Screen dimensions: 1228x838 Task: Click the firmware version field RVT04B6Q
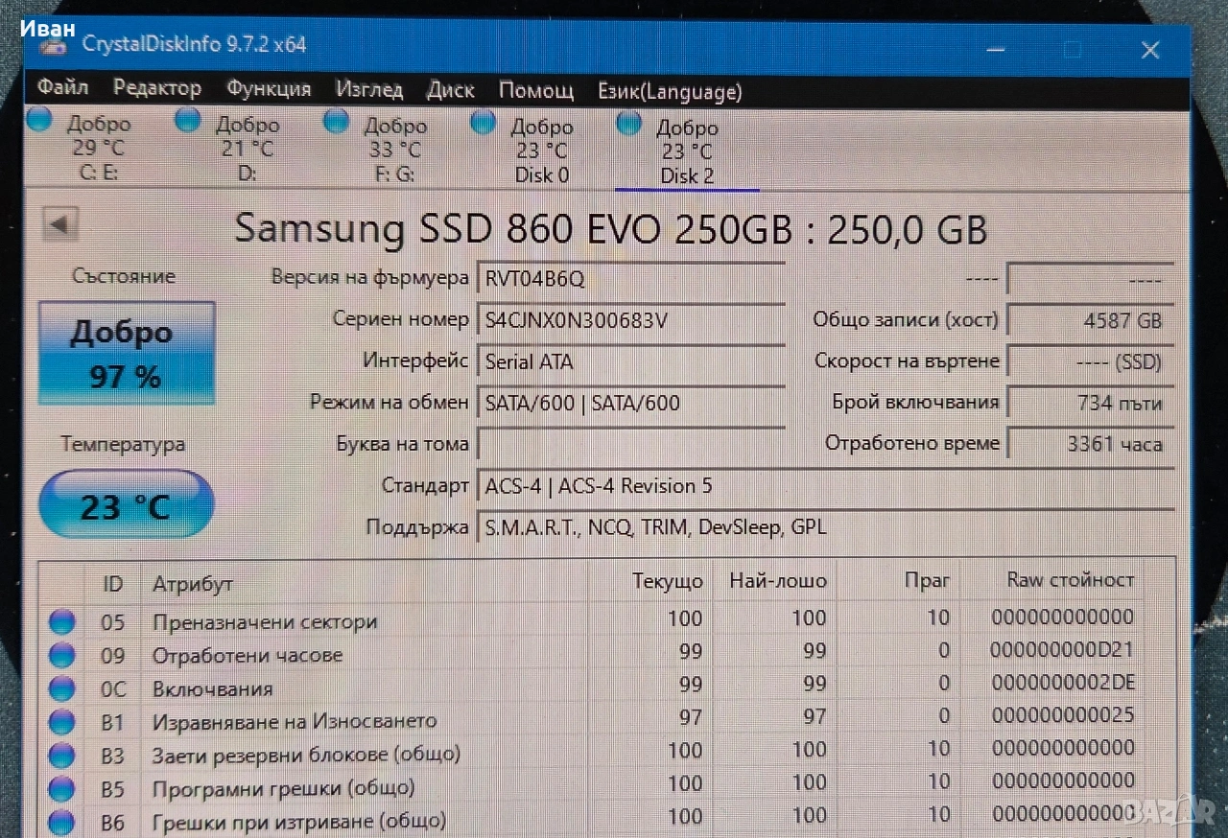coord(630,279)
